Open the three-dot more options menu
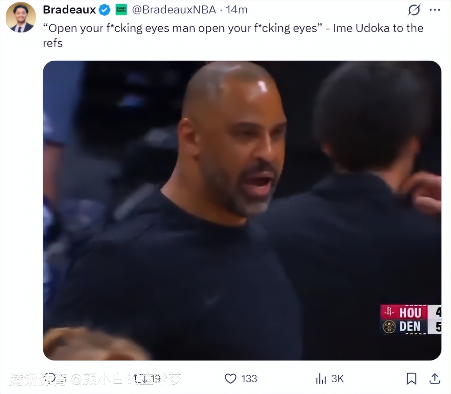Viewport: 451px width, 394px height. tap(435, 10)
